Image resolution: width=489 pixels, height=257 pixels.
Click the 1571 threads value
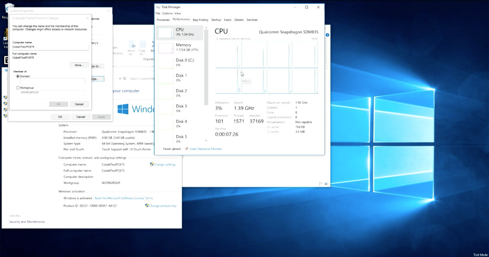click(x=239, y=121)
